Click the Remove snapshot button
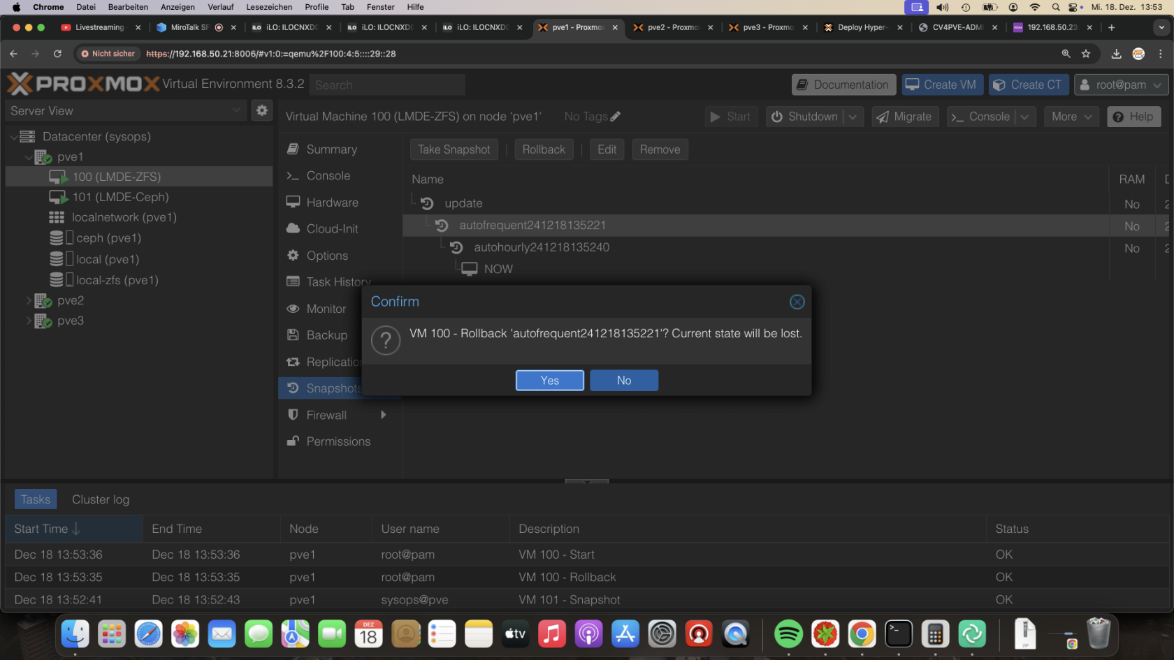This screenshot has height=660, width=1174. point(660,149)
